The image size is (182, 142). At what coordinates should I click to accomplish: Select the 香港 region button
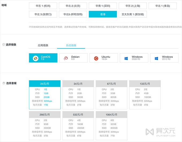[103, 14]
